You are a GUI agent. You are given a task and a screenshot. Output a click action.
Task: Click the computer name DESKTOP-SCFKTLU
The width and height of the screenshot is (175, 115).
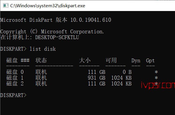click(x=57, y=37)
